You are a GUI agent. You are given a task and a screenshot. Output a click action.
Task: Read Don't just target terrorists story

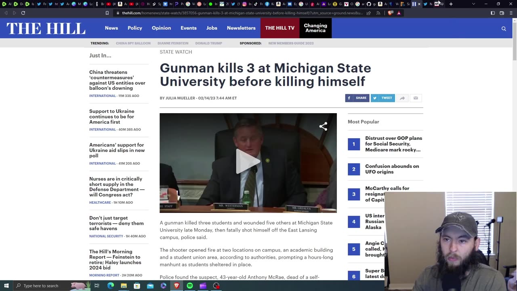pos(116,223)
